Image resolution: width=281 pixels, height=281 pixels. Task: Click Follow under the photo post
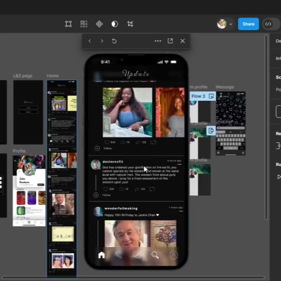click(108, 148)
